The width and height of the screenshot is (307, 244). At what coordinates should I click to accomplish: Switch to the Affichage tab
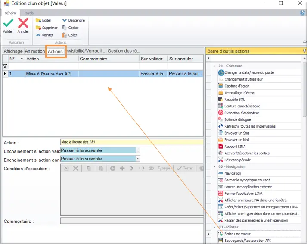point(13,51)
